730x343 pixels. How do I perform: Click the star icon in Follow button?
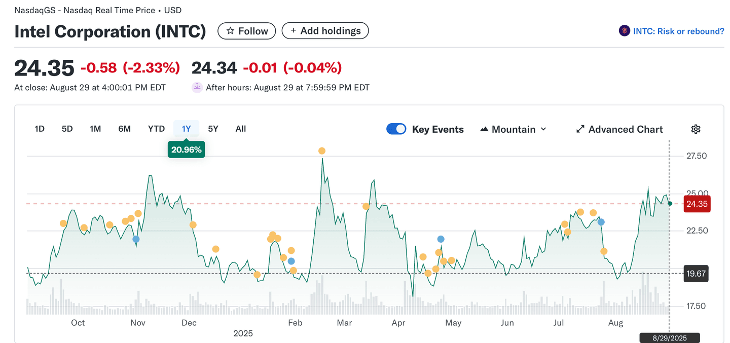230,31
